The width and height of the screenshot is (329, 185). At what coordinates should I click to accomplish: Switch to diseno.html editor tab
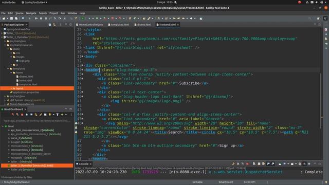point(143,25)
